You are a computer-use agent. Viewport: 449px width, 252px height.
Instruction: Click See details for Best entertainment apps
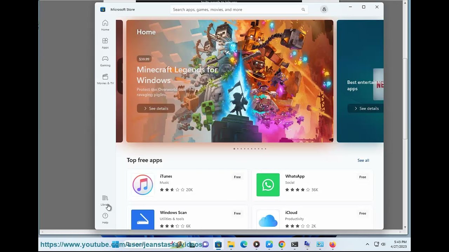click(x=366, y=108)
